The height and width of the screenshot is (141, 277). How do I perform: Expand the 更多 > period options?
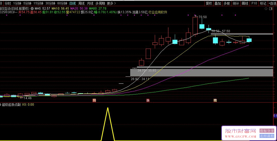tap(111, 3)
